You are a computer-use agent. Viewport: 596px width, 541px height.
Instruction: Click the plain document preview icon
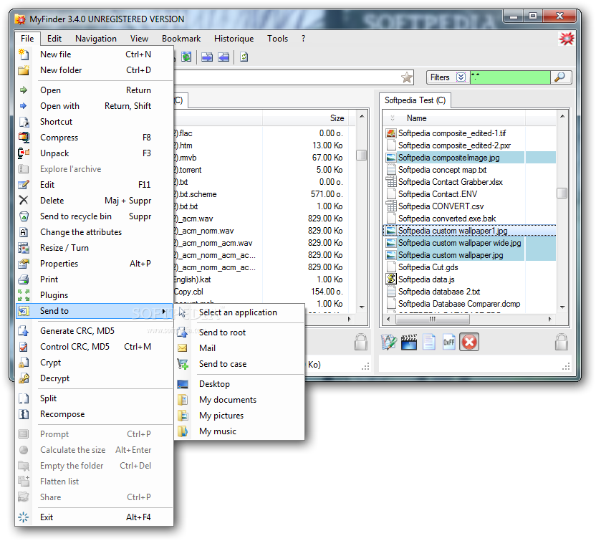click(x=429, y=342)
